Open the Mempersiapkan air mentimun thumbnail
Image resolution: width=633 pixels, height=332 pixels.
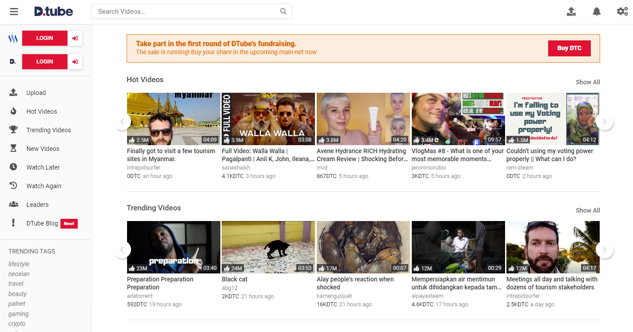[x=458, y=247]
